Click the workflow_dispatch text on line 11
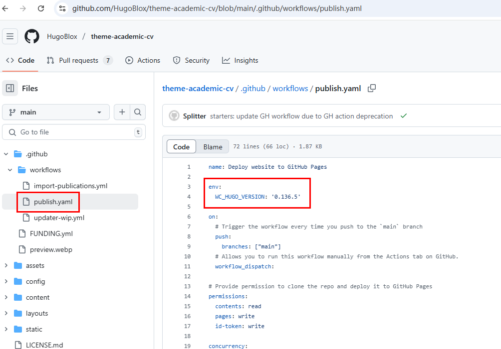 243,266
